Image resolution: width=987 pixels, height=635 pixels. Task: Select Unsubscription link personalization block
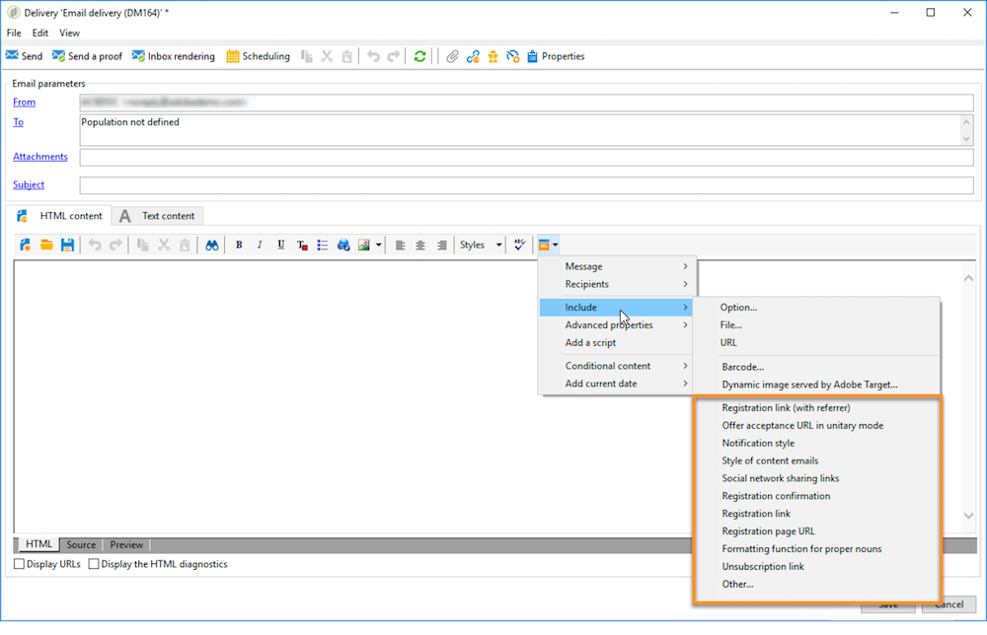816,566
